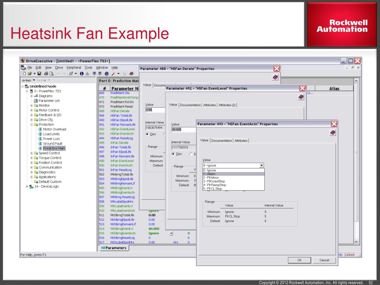The image size is (380, 285).
Task: Click the purple book help toolbar icon
Action: [x=131, y=73]
